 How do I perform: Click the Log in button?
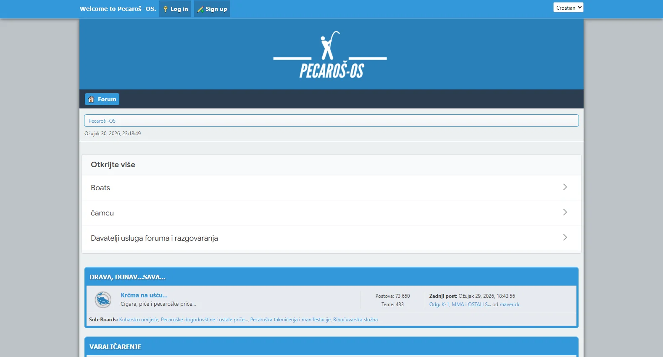[x=175, y=9]
